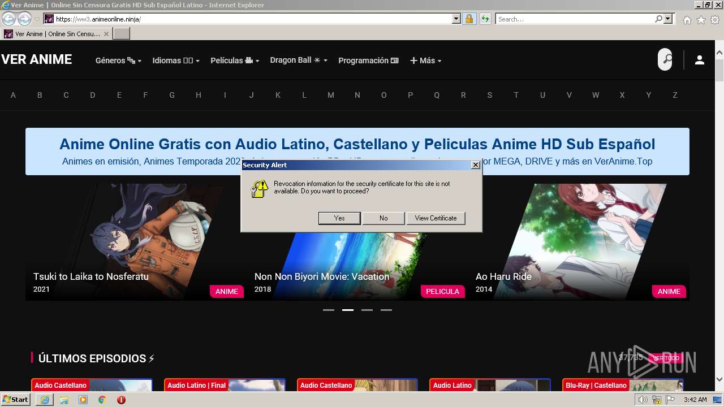This screenshot has height=407, width=724.
Task: Go to fourth carousel slide indicator
Action: point(386,310)
